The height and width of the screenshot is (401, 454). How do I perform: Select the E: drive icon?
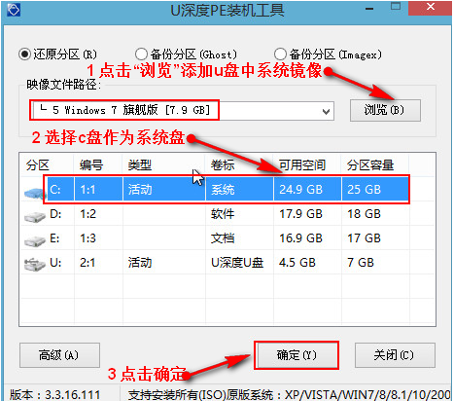point(35,240)
